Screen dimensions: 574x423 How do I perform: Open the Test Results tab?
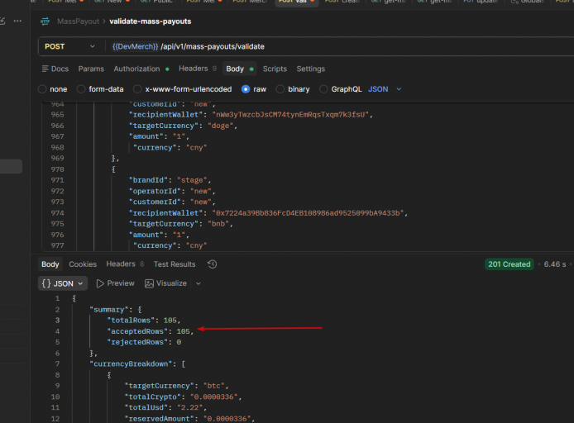pyautogui.click(x=175, y=264)
